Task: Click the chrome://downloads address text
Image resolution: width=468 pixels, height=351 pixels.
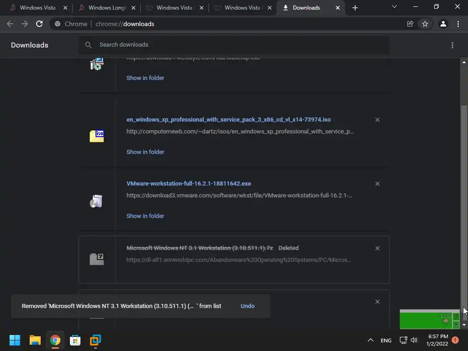Action: (x=125, y=24)
